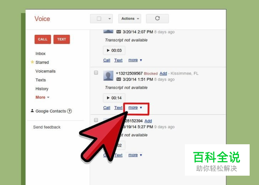Click Call link under 00:14 voicemail

(x=107, y=108)
